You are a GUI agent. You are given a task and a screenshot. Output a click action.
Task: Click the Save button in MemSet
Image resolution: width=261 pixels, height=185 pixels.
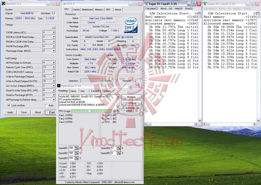pos(24,112)
